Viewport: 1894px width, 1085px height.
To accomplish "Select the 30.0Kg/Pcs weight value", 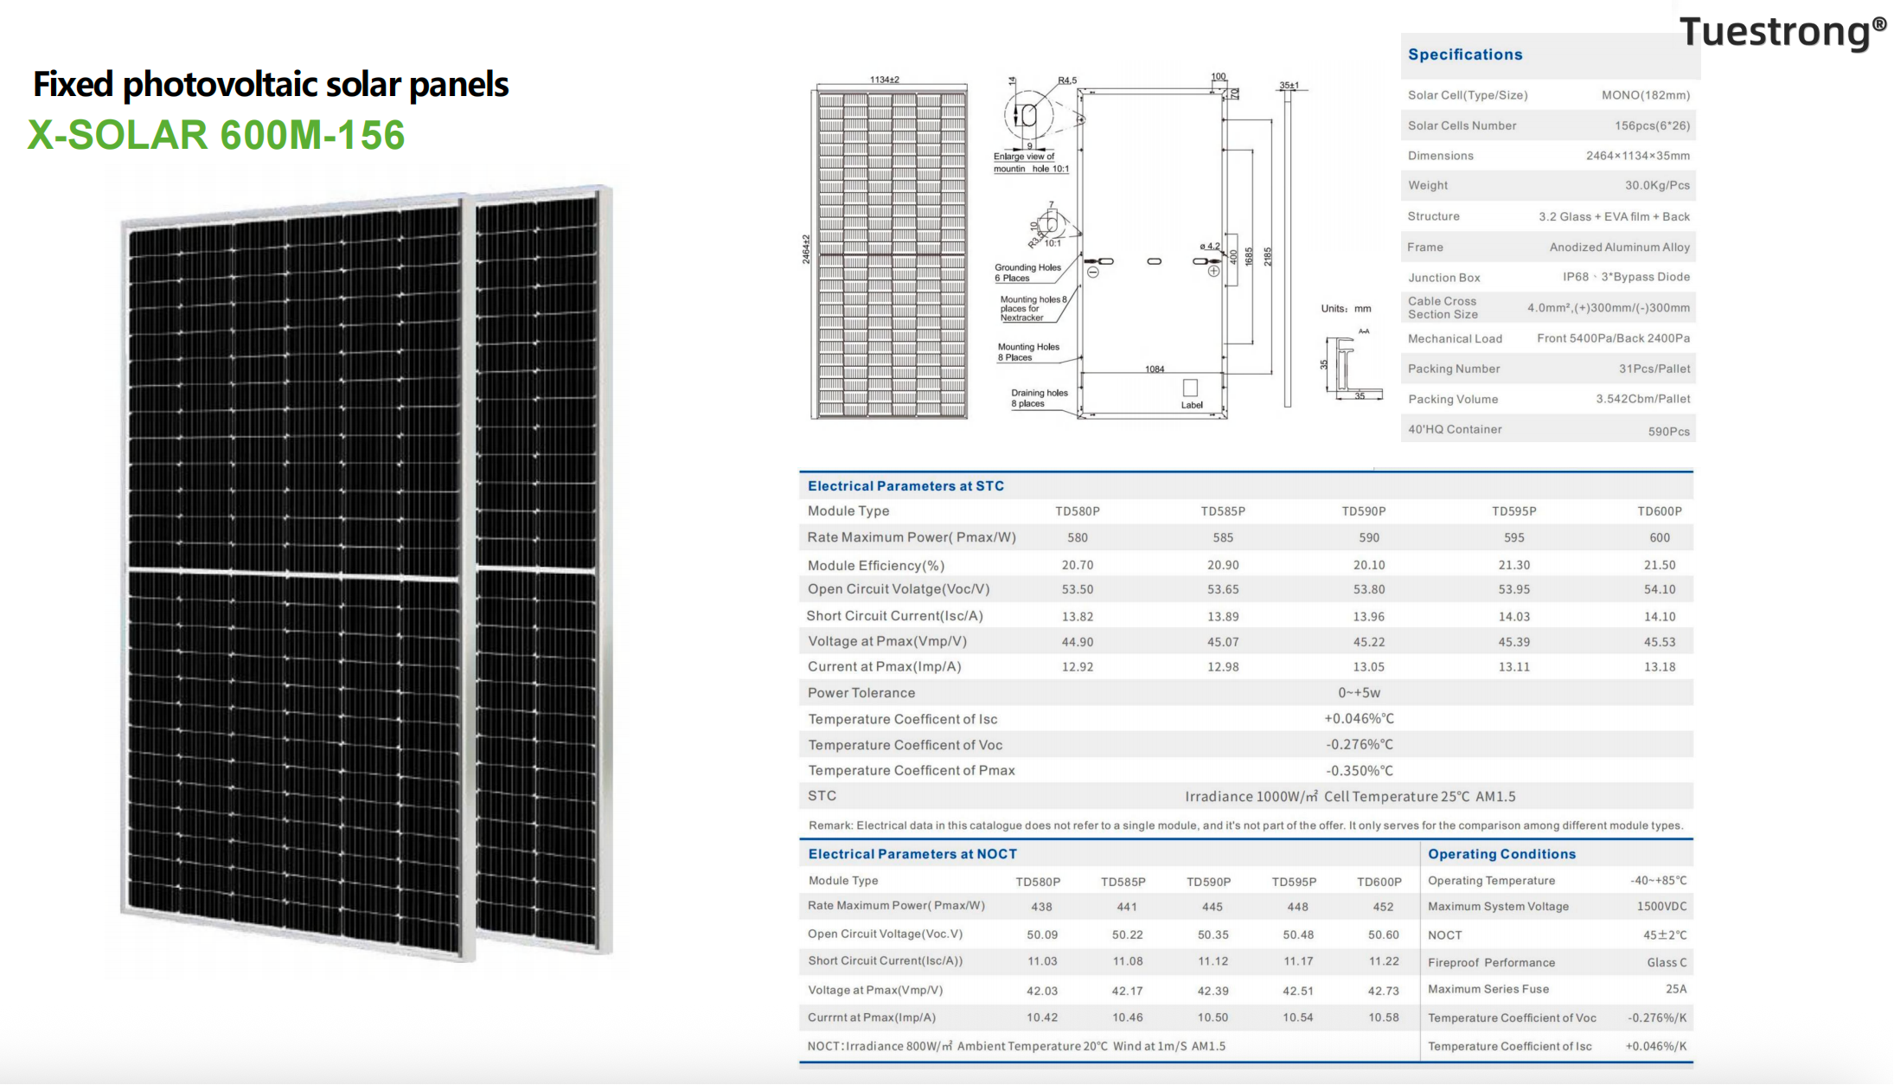I will click(1657, 185).
